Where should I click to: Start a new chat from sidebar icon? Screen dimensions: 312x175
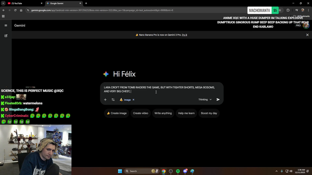[x=6, y=35]
